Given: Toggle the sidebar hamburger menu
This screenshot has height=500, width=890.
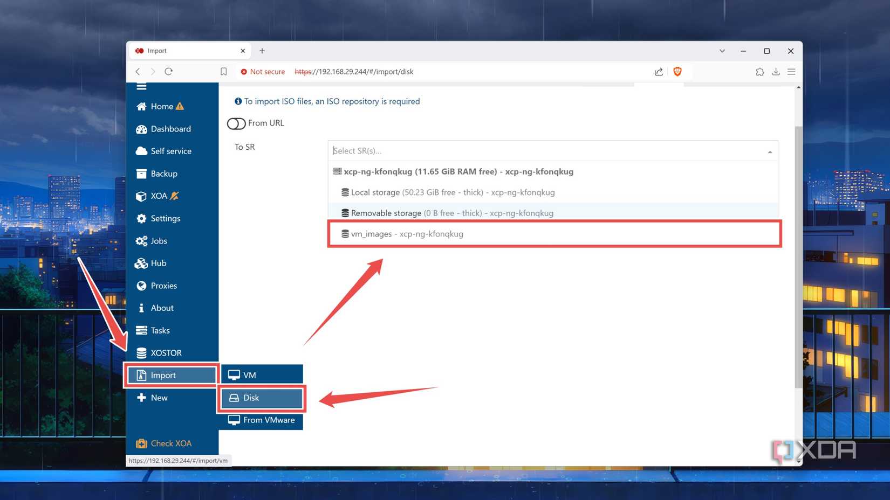Looking at the screenshot, I should 141,86.
